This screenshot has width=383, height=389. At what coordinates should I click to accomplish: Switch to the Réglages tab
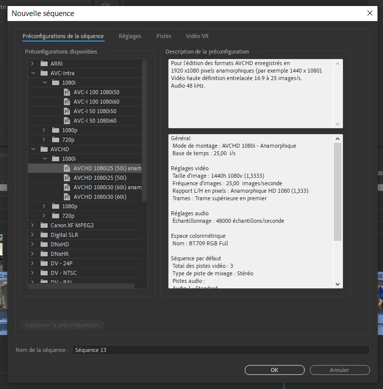(x=130, y=36)
